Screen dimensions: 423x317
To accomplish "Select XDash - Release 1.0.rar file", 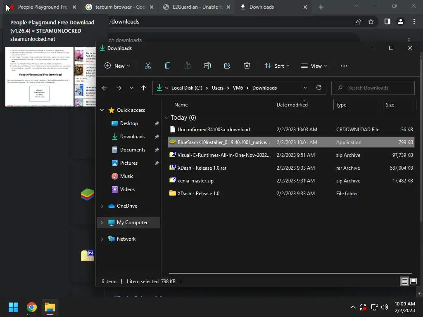I will click(x=291, y=168).
